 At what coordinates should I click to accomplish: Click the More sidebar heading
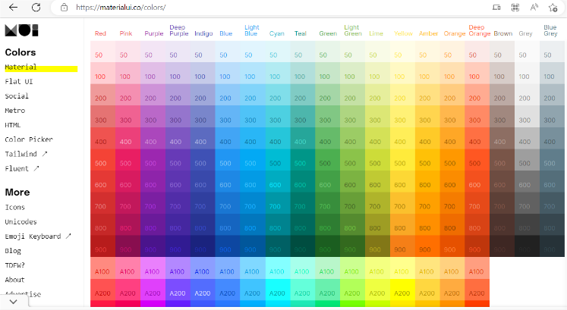(x=17, y=192)
